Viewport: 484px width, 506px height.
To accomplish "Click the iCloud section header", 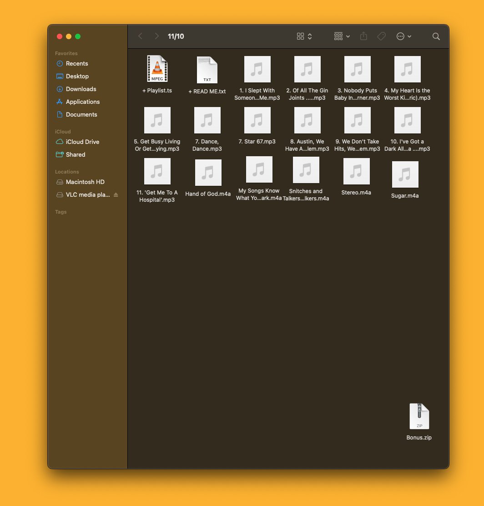I will [x=63, y=132].
